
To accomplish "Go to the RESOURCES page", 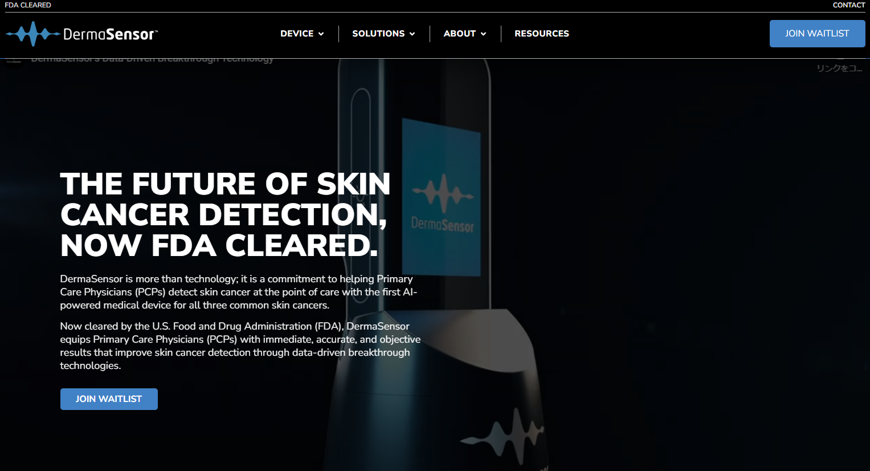I will [542, 34].
